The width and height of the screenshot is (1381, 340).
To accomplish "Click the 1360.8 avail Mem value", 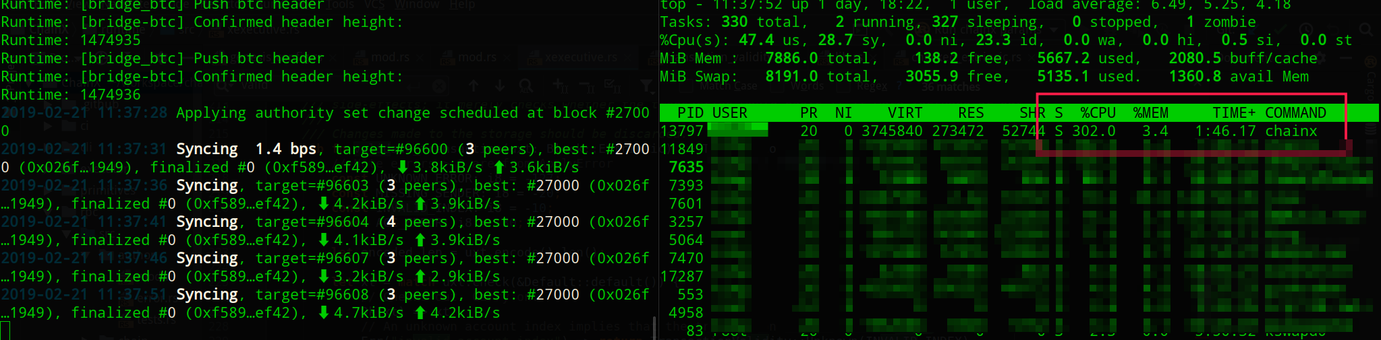I will [x=1195, y=77].
